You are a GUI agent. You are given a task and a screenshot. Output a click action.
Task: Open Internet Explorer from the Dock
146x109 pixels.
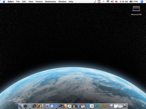(x=34, y=106)
